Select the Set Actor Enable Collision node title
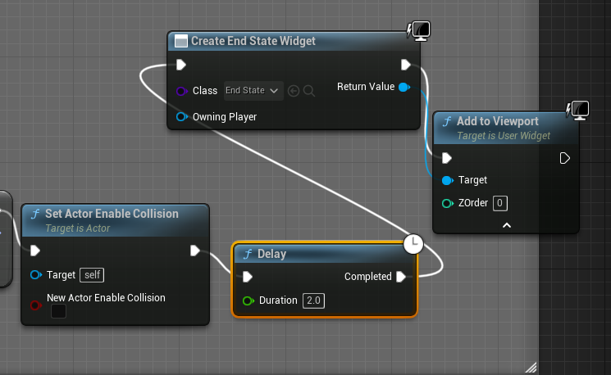Image resolution: width=611 pixels, height=375 pixels. click(x=112, y=214)
